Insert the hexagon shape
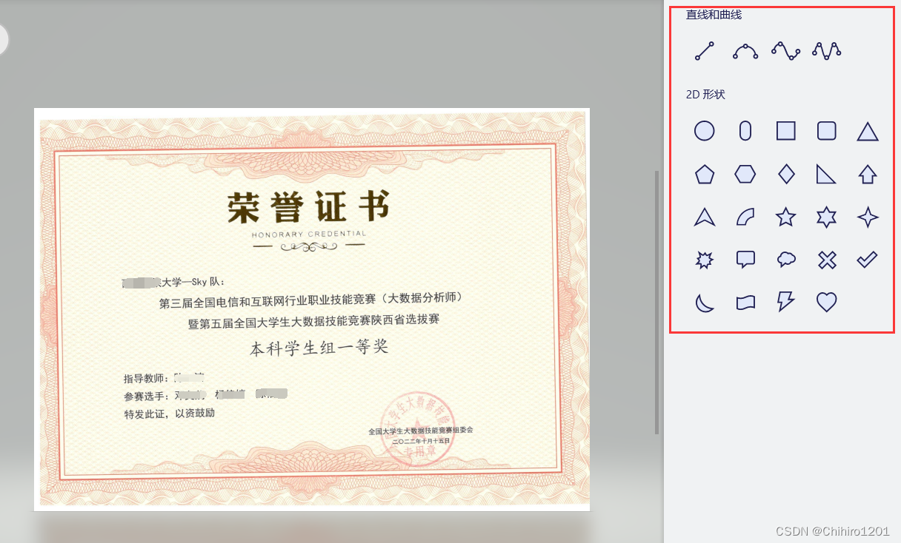 click(x=745, y=175)
